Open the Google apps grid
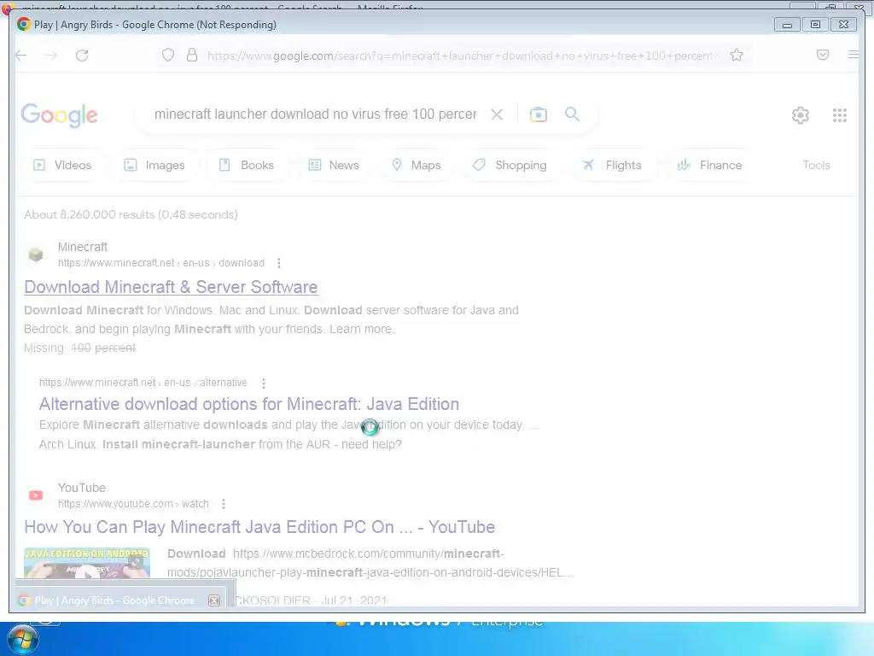 pos(840,115)
